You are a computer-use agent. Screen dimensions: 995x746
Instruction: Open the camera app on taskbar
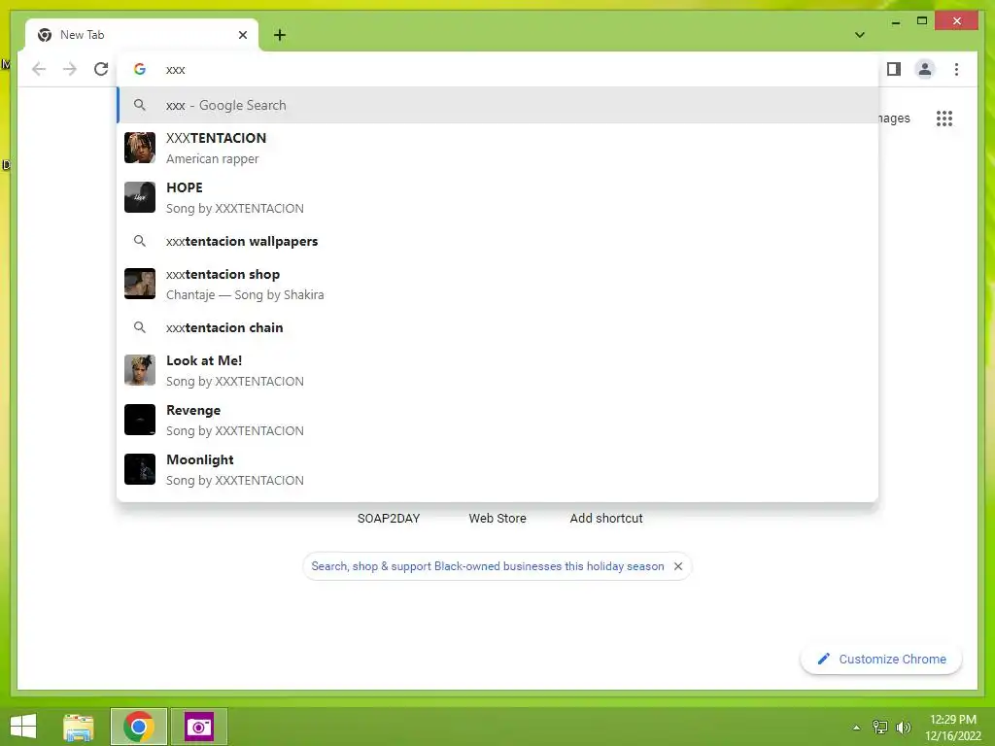pyautogui.click(x=198, y=727)
